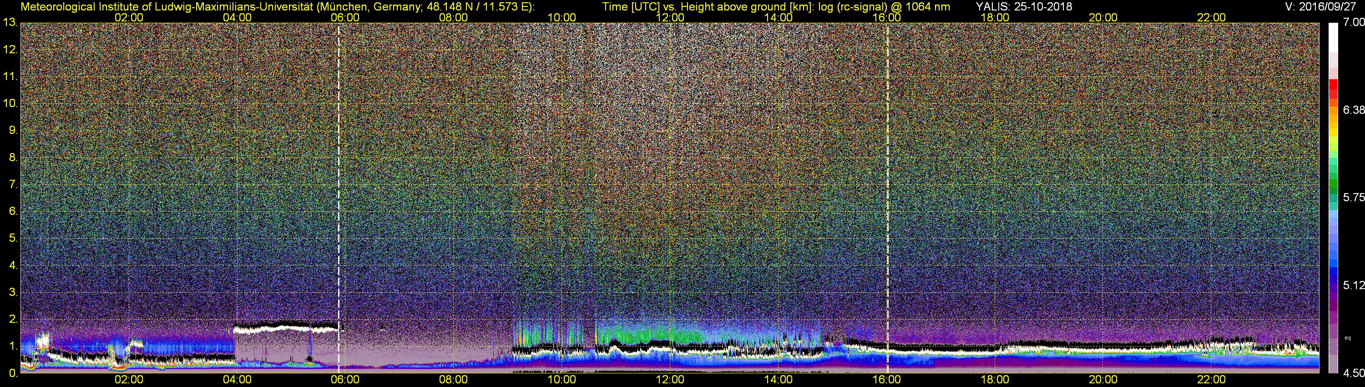The height and width of the screenshot is (387, 1365).
Task: Click the 22:00 label on the upper time axis
Action: [1211, 17]
